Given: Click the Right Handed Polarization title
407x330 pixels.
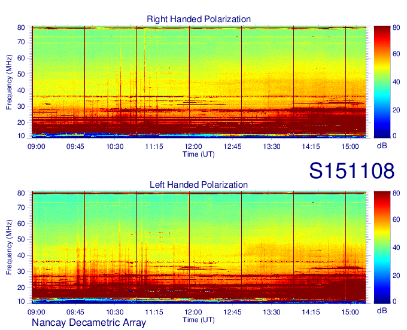Looking at the screenshot, I should point(199,19).
